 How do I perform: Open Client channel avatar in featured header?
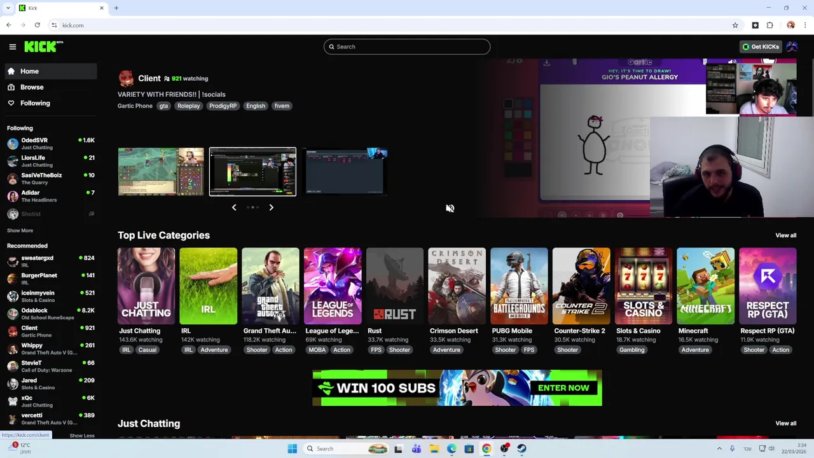126,78
